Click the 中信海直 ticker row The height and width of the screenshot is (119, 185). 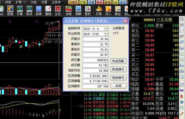click(107, 117)
